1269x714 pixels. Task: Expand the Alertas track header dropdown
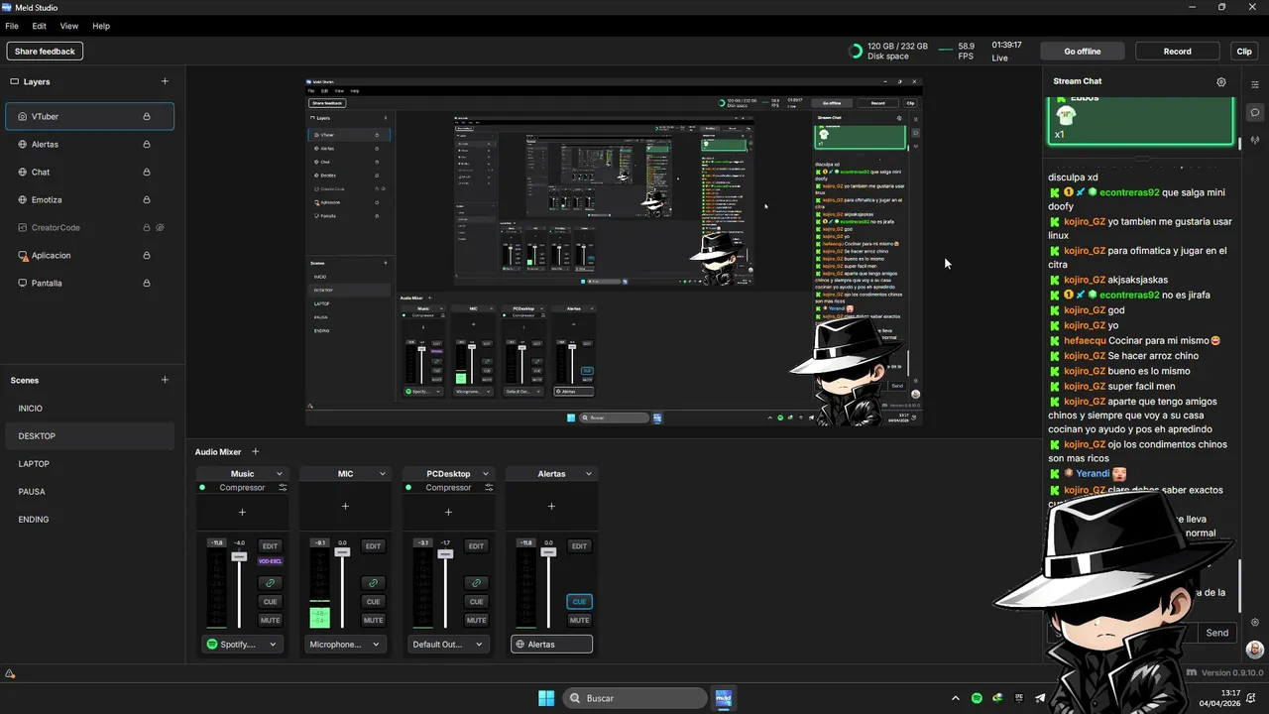point(589,474)
